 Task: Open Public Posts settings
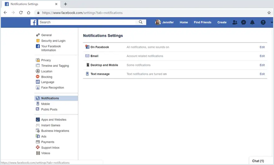pyautogui.click(x=49, y=109)
